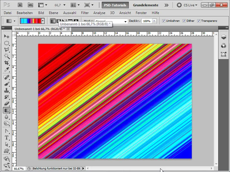Open the Fenster menu
This screenshot has width=230, height=172.
(141, 13)
